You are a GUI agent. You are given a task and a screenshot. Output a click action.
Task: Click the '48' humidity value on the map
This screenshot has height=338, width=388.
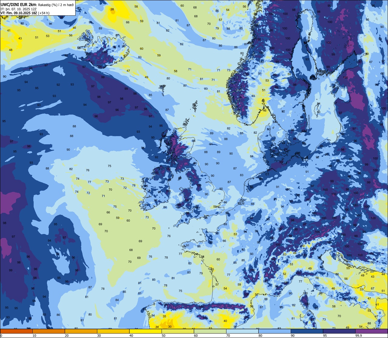11,50
